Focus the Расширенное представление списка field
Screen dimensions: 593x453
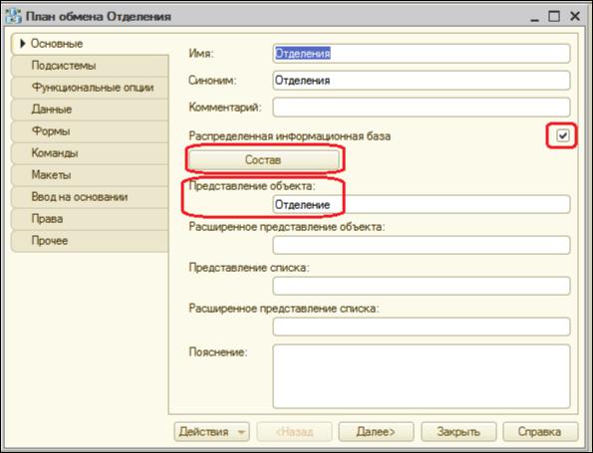tap(422, 327)
